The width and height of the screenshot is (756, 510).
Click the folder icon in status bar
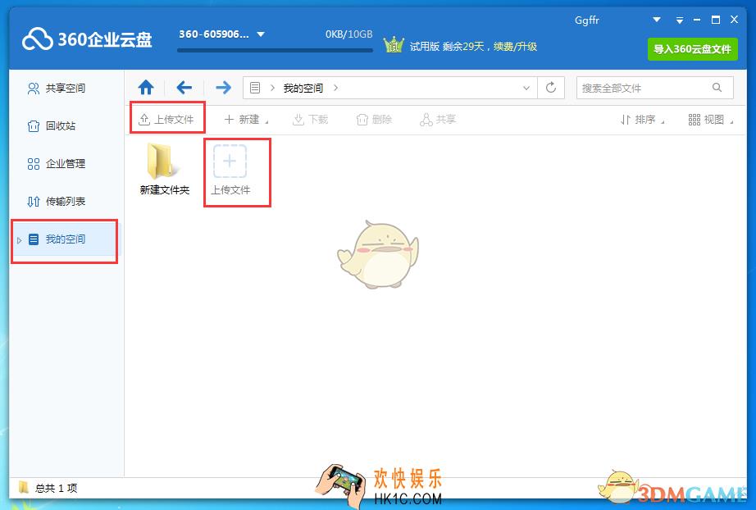tap(23, 488)
